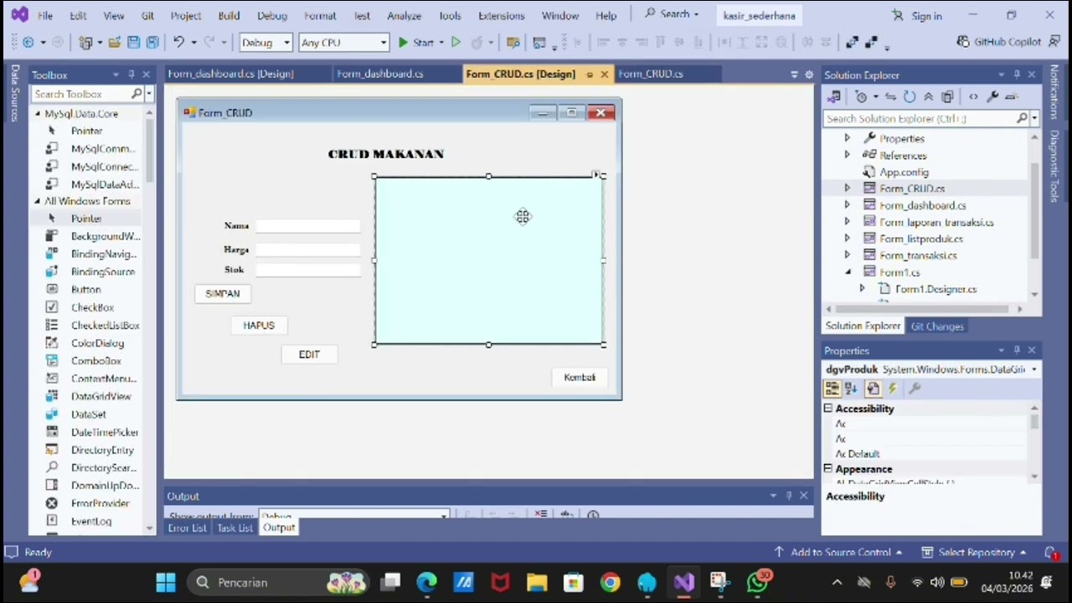The width and height of the screenshot is (1072, 603).
Task: Click View Code icon in Solution Explorer
Action: click(x=973, y=97)
